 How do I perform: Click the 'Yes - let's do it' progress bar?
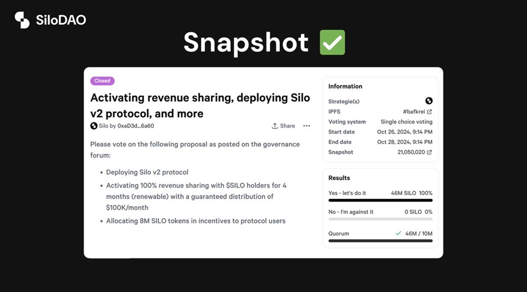pos(380,200)
